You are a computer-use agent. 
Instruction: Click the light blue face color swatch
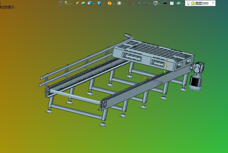click(172, 3)
